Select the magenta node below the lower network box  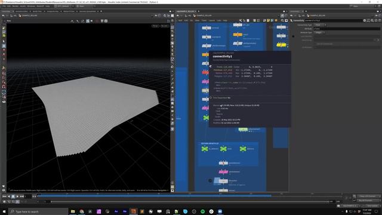tap(223, 172)
